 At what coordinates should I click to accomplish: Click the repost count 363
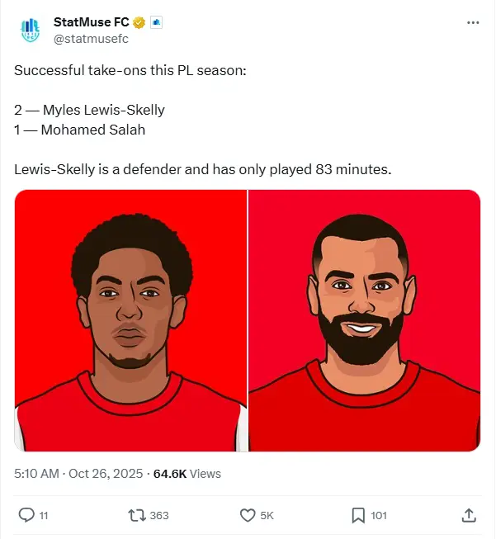point(159,515)
